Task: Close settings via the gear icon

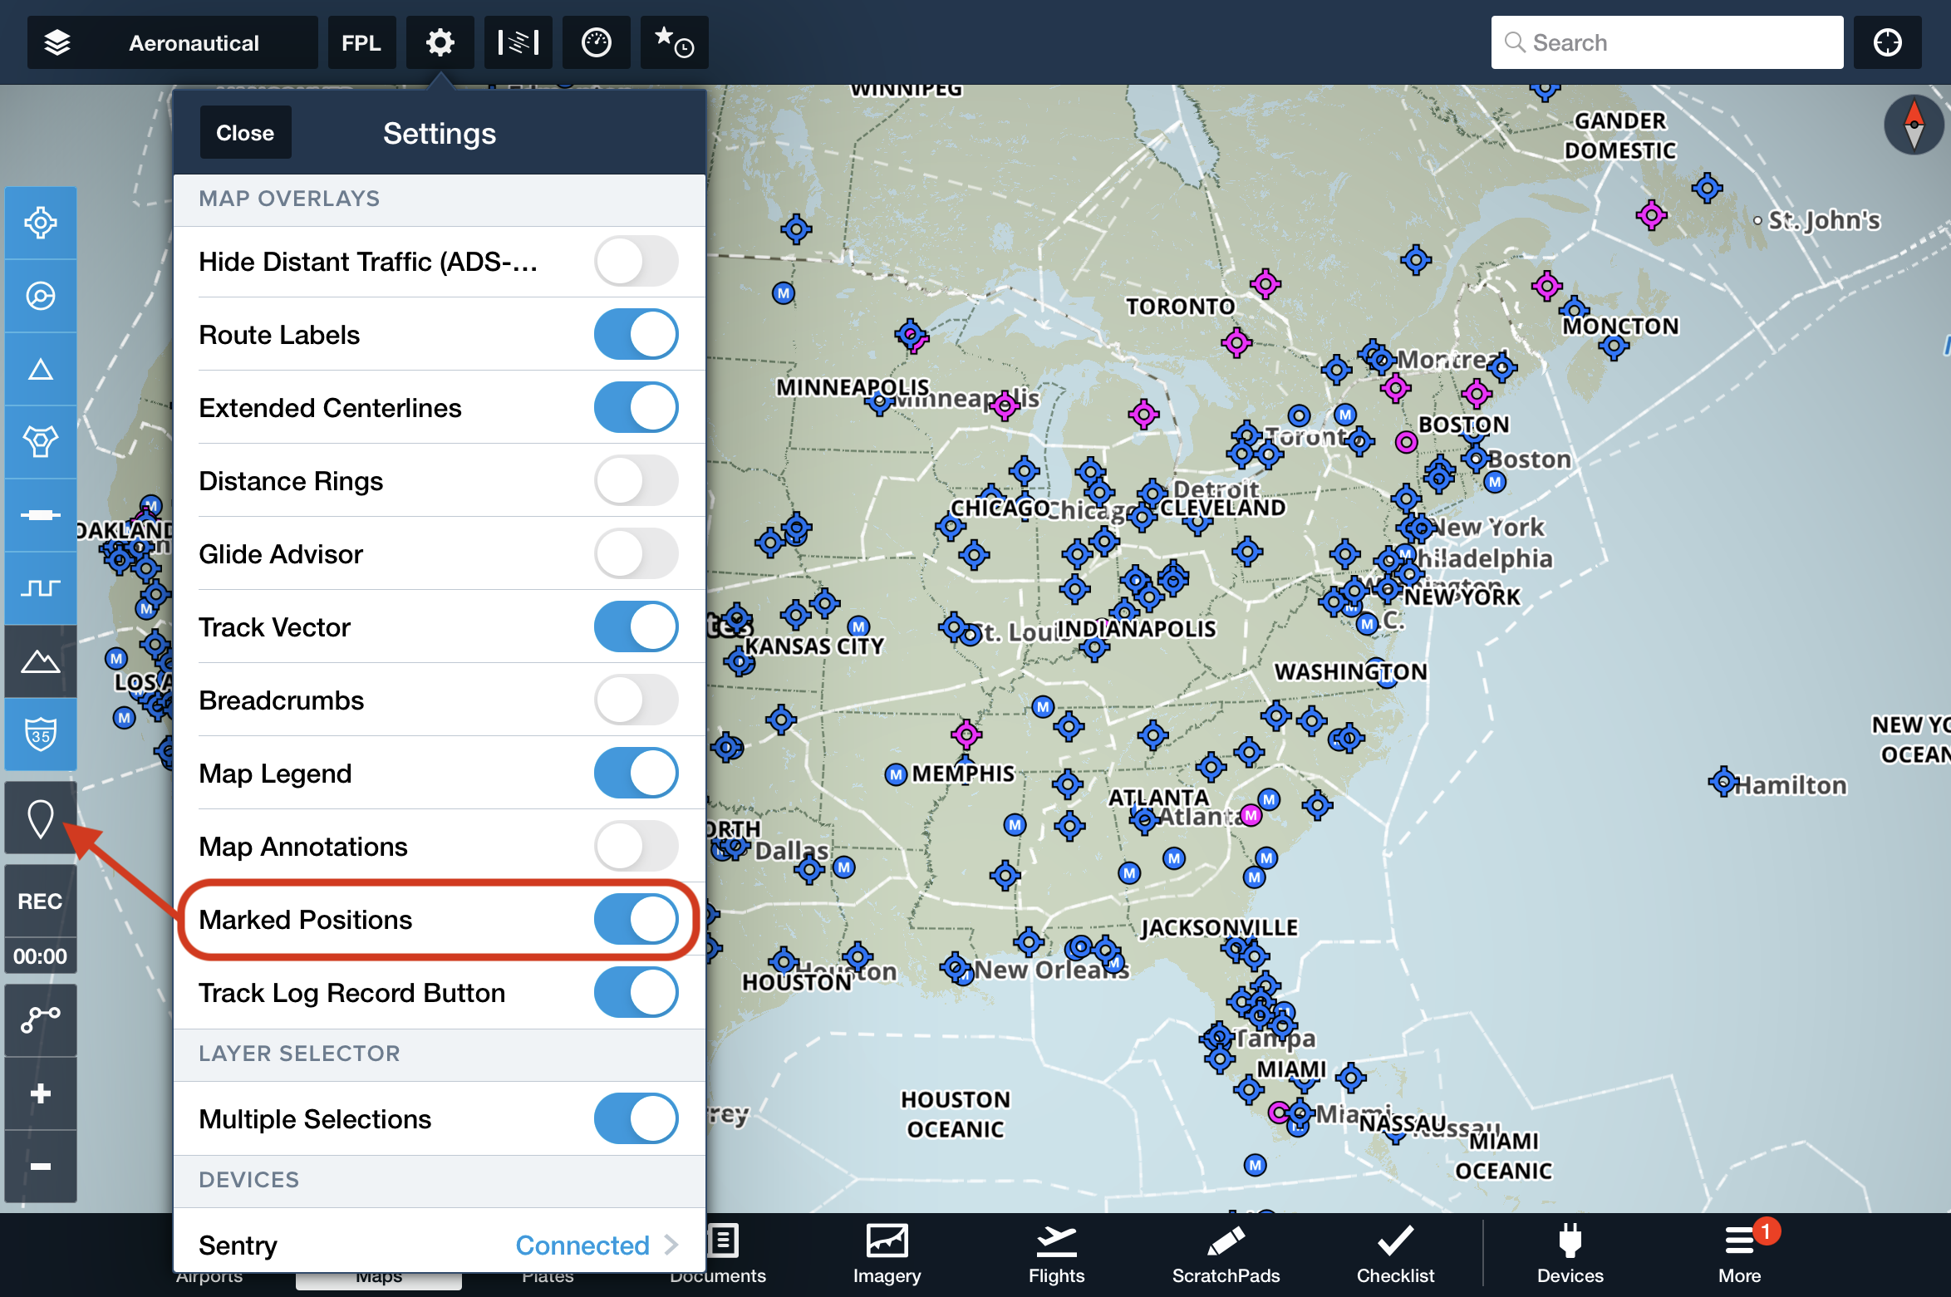Action: pyautogui.click(x=440, y=42)
